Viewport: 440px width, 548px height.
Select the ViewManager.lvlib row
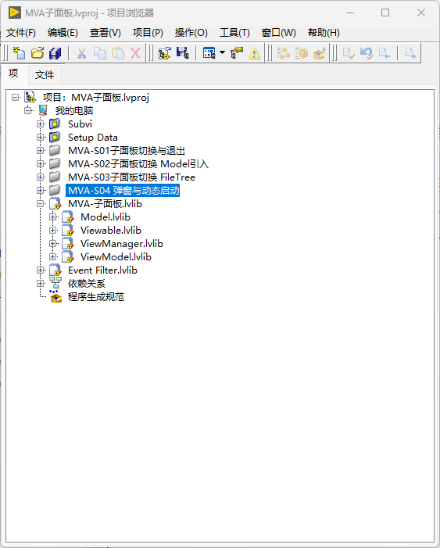pos(122,244)
